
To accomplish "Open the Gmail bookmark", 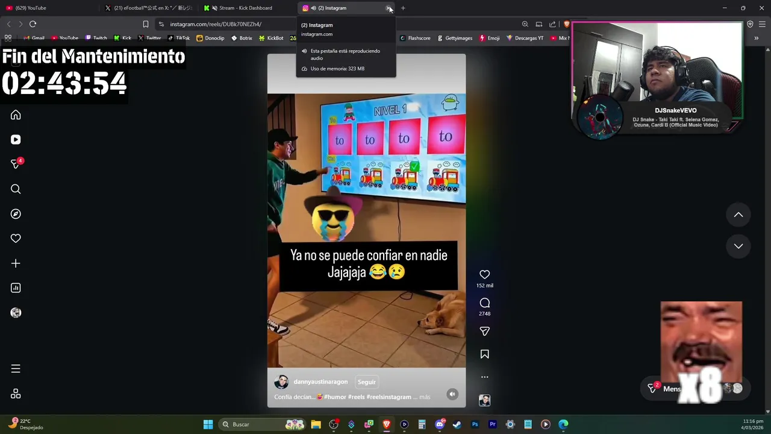I will [34, 38].
